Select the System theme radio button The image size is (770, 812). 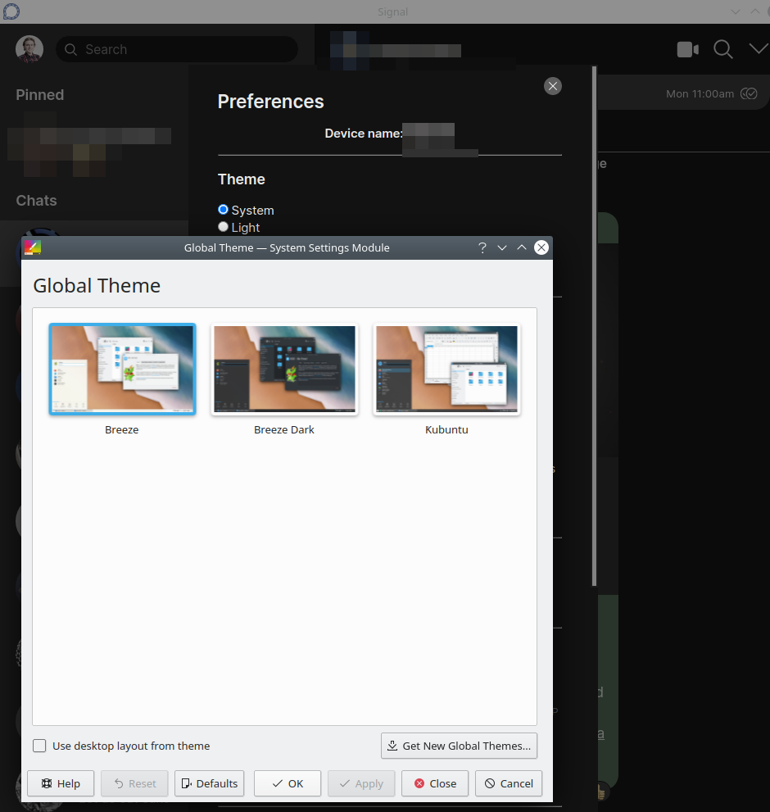223,209
